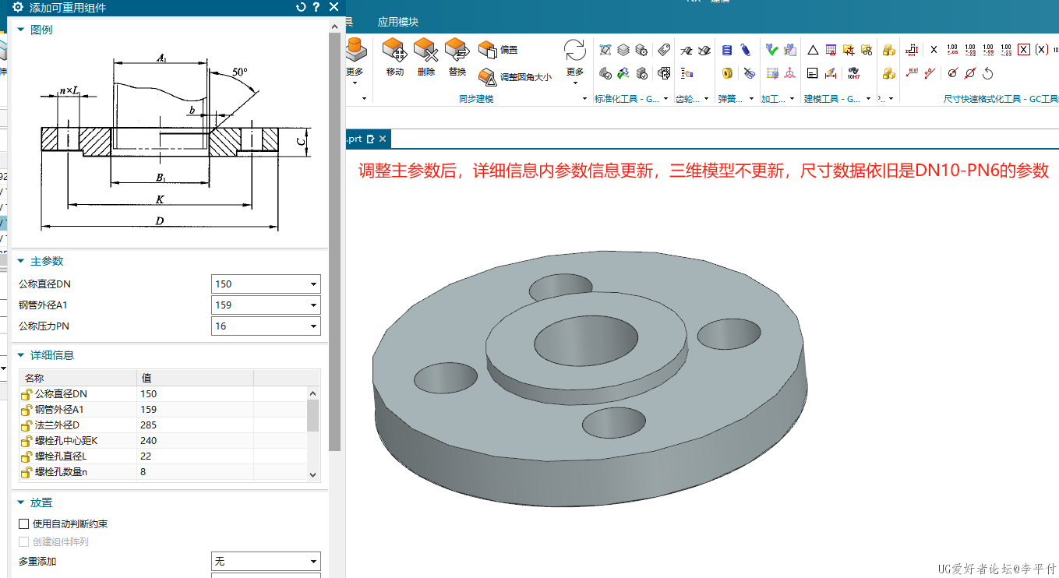Toggle lock on 公称直径DN row
The image size is (1059, 578).
pyautogui.click(x=27, y=394)
